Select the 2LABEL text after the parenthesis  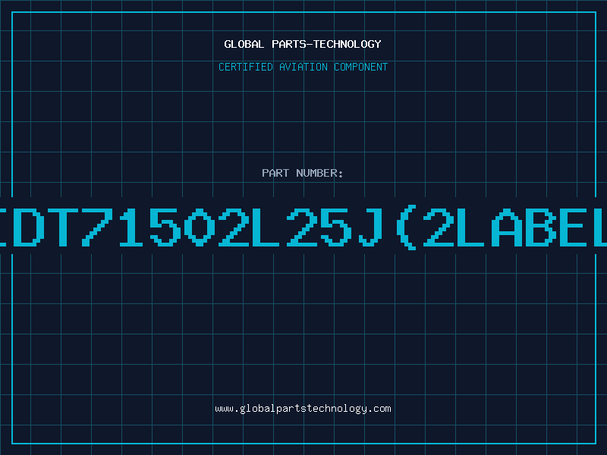pos(515,227)
